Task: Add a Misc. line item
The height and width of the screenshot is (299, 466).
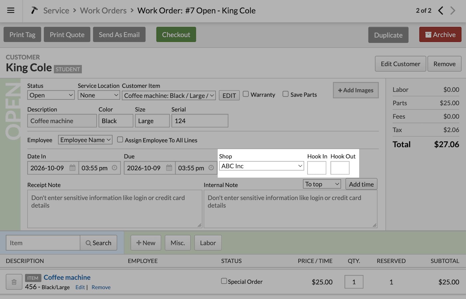Action: coord(178,243)
